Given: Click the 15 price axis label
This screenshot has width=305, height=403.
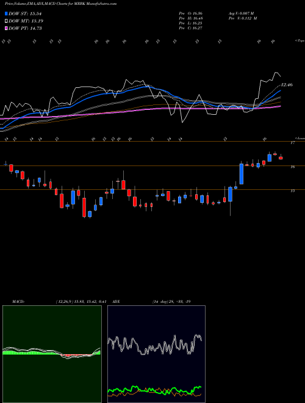Looking at the screenshot, I should tap(293, 191).
